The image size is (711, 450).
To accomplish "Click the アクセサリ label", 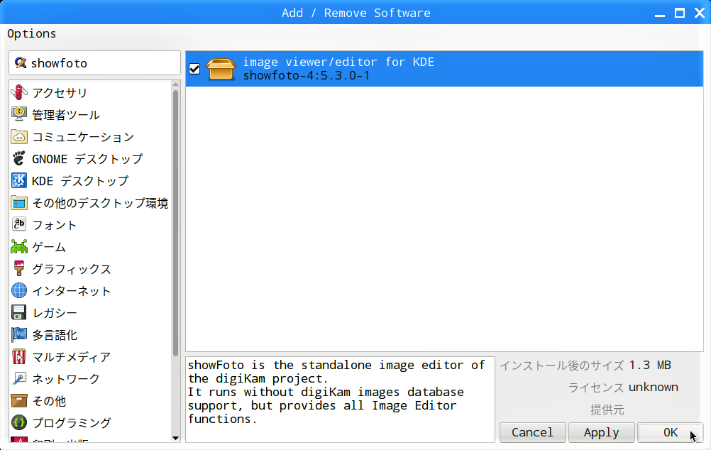I will pyautogui.click(x=60, y=92).
